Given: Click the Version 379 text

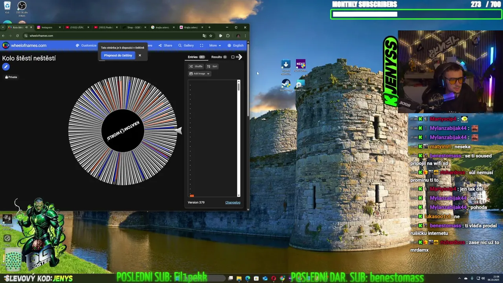Looking at the screenshot, I should (196, 202).
